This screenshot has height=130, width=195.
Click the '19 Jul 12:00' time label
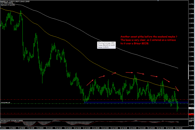click(169, 128)
